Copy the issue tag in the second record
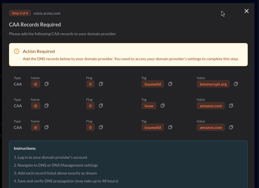The height and width of the screenshot is (188, 259). pos(163,106)
